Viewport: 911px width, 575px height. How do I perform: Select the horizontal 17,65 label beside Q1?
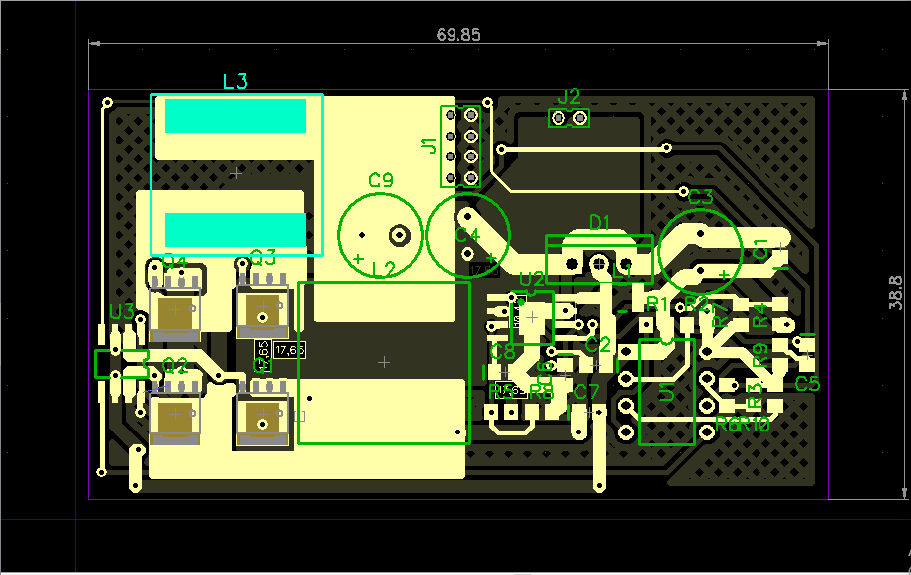pos(289,350)
